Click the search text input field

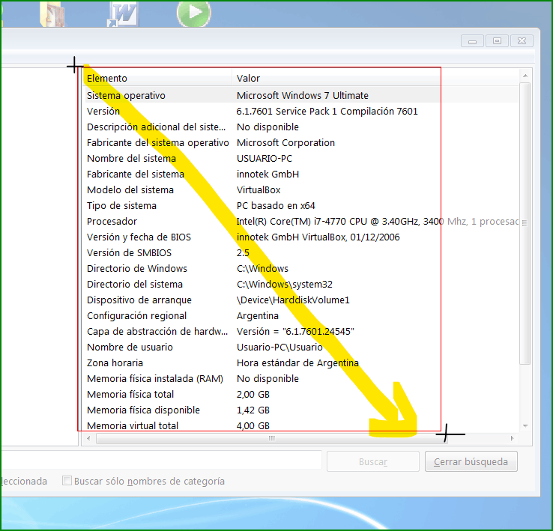(x=162, y=460)
